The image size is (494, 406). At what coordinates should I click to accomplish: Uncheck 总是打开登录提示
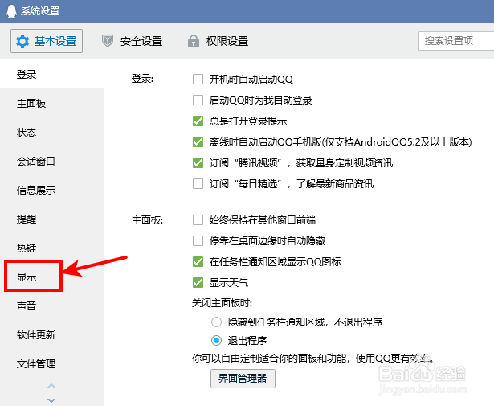click(x=198, y=121)
